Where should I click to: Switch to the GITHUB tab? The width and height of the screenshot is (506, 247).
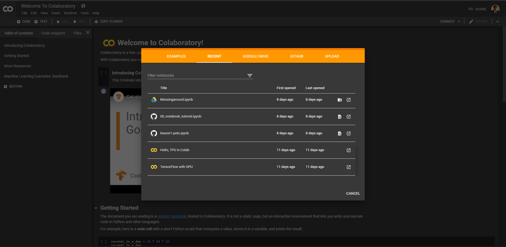(x=297, y=56)
